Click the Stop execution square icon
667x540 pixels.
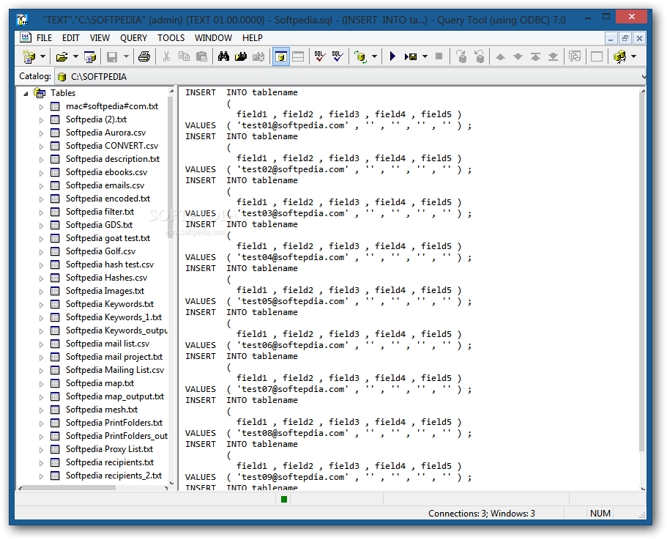[439, 56]
